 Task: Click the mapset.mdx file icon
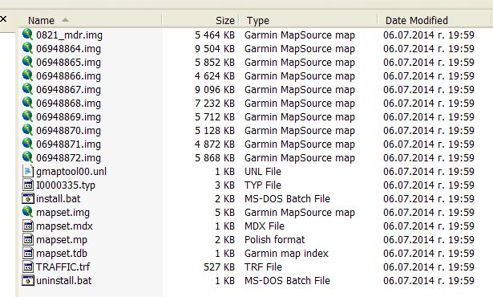(28, 226)
